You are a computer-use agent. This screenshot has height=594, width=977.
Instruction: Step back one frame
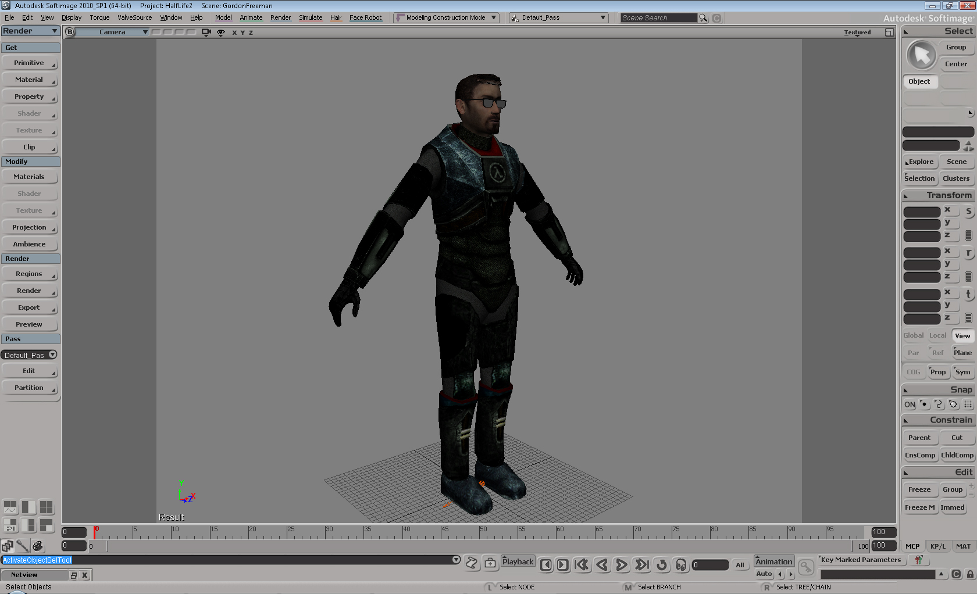(546, 564)
